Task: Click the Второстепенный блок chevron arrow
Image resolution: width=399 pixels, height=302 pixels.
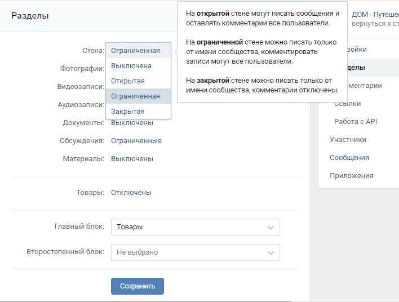Action: coord(270,252)
